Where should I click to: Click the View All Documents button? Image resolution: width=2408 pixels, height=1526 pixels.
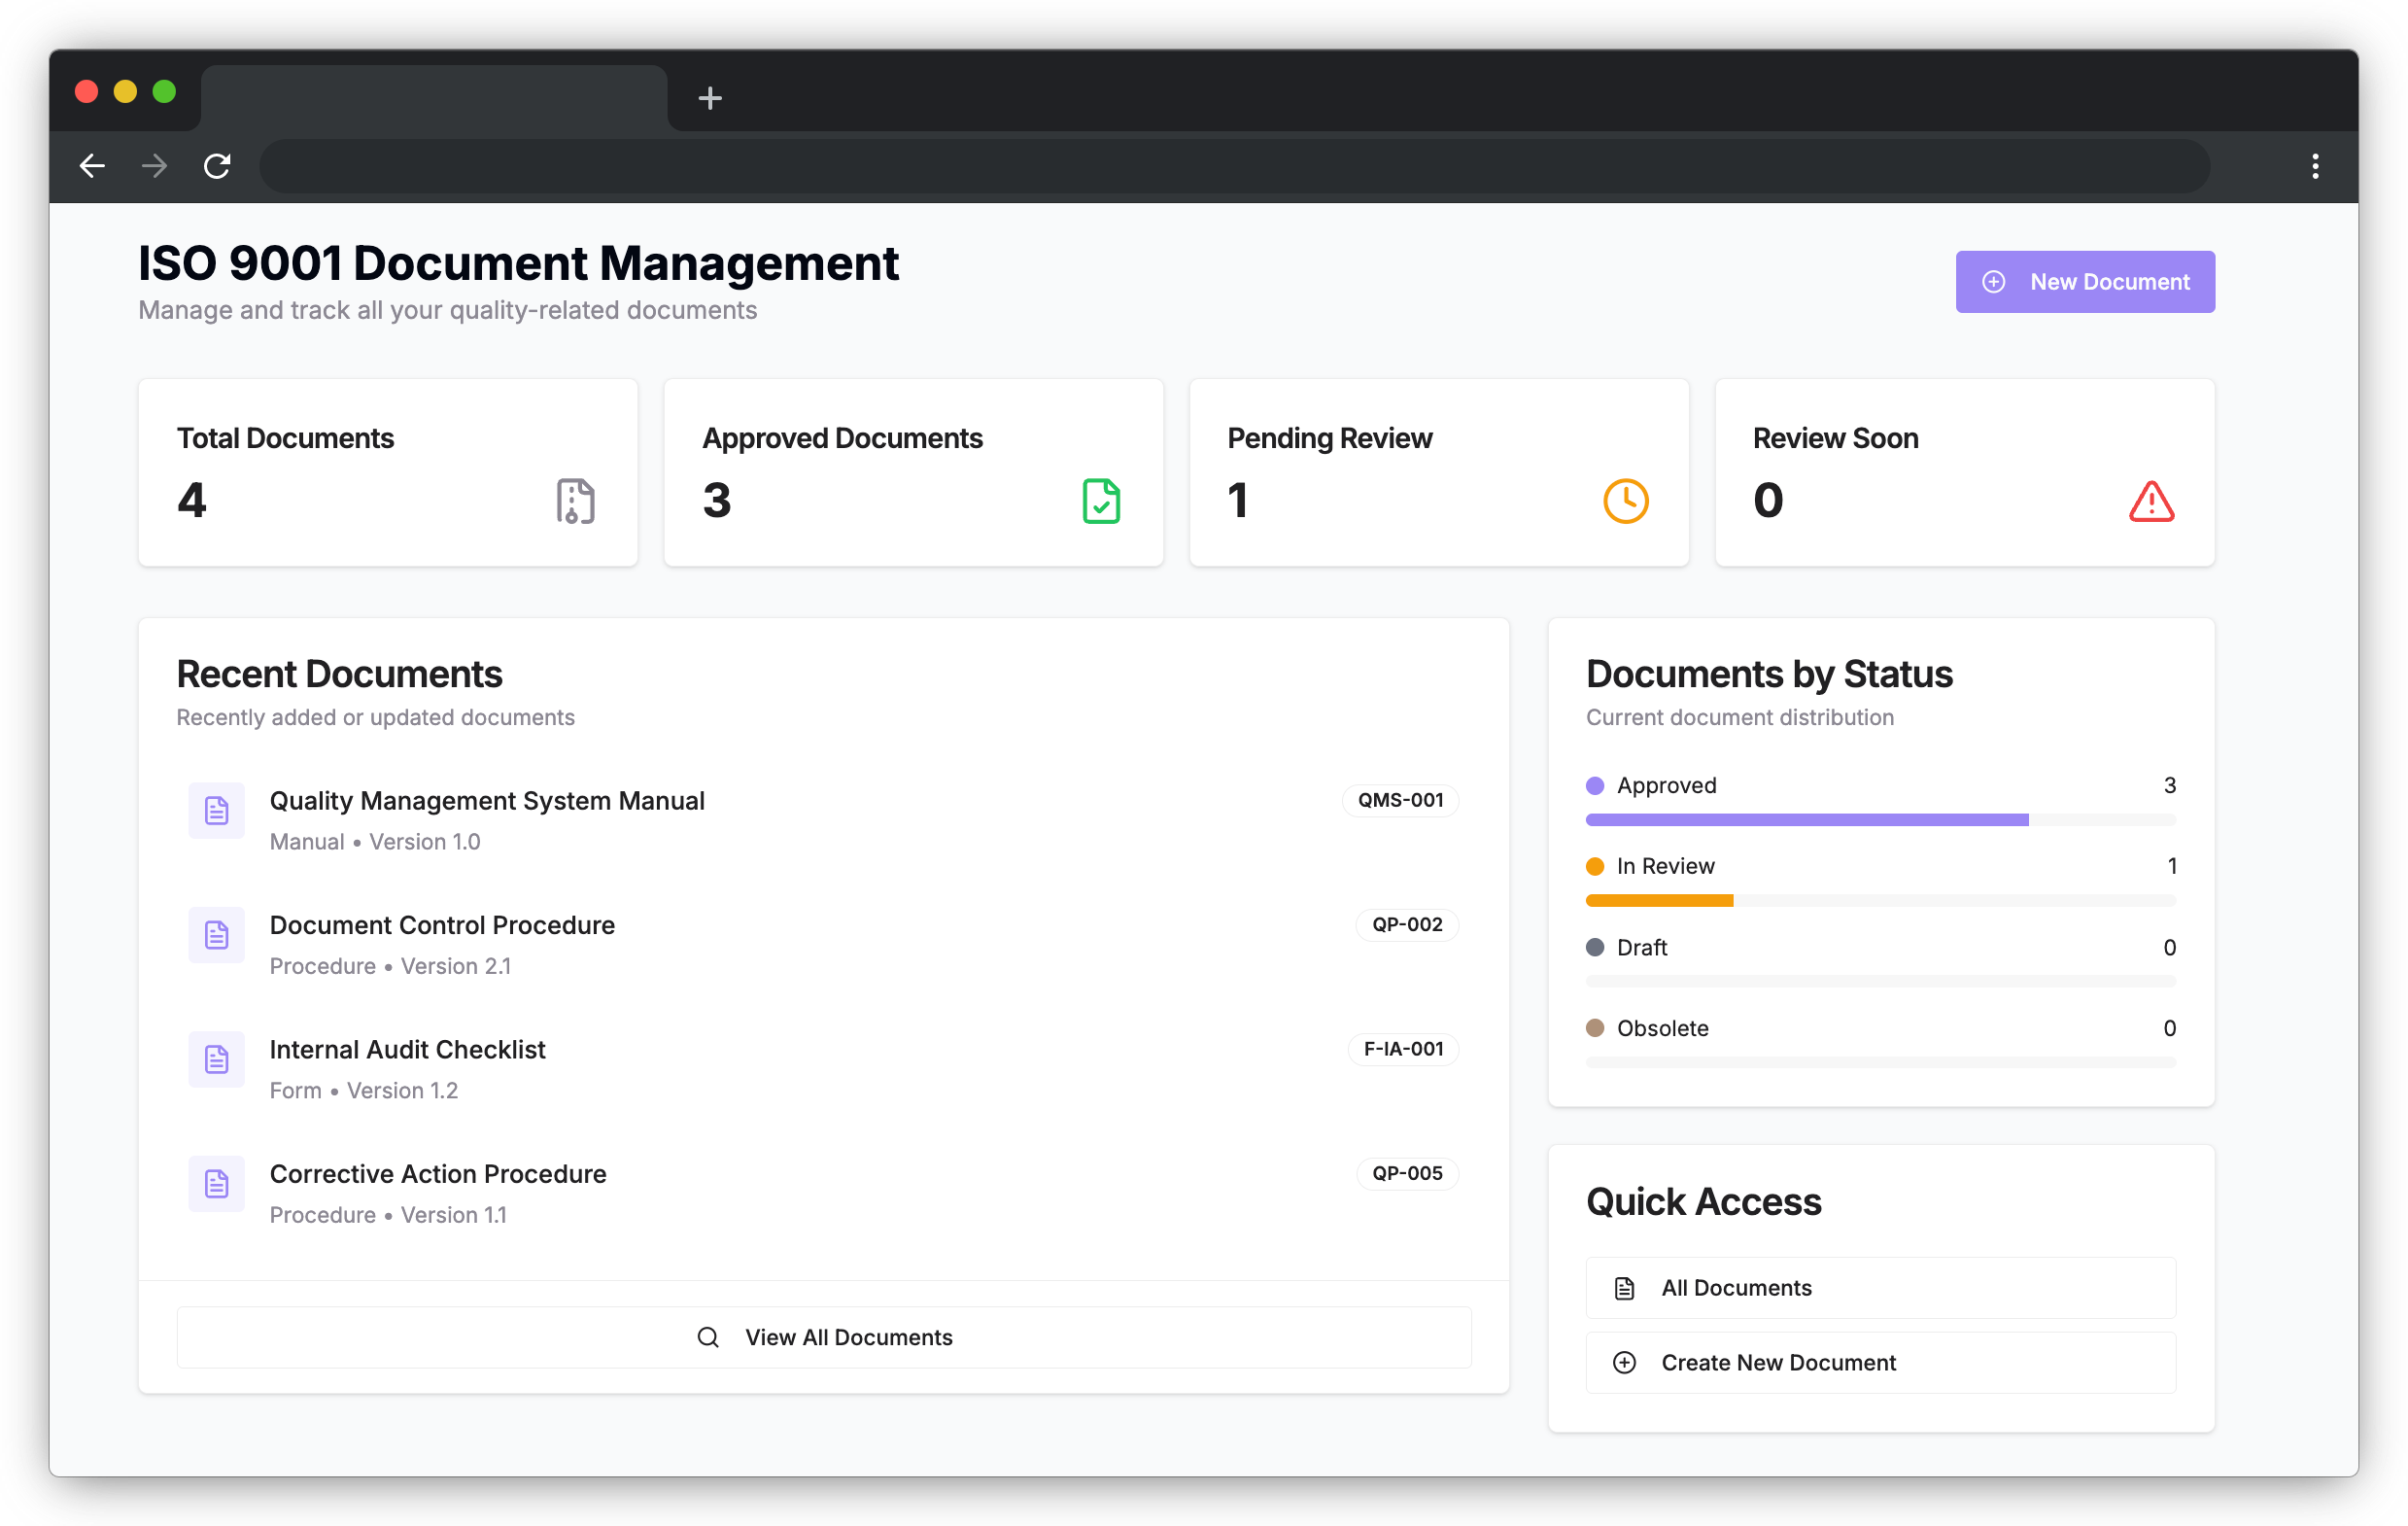pos(824,1337)
